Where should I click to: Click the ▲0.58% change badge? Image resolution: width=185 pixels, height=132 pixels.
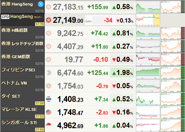click(122, 7)
